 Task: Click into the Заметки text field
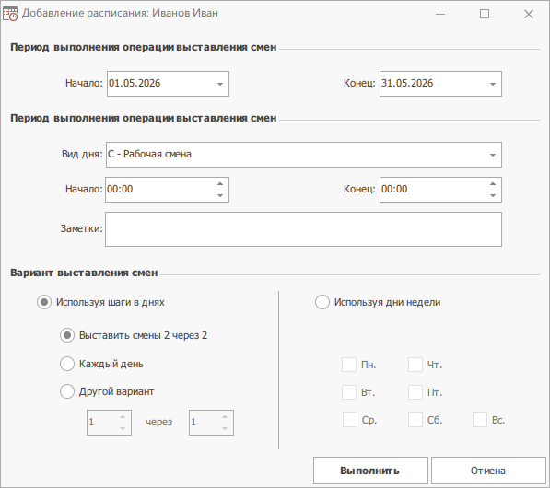pyautogui.click(x=303, y=229)
